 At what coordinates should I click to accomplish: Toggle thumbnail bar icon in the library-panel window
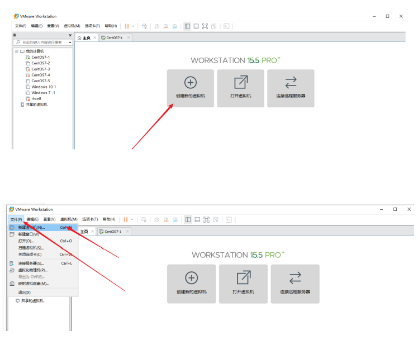[196, 26]
